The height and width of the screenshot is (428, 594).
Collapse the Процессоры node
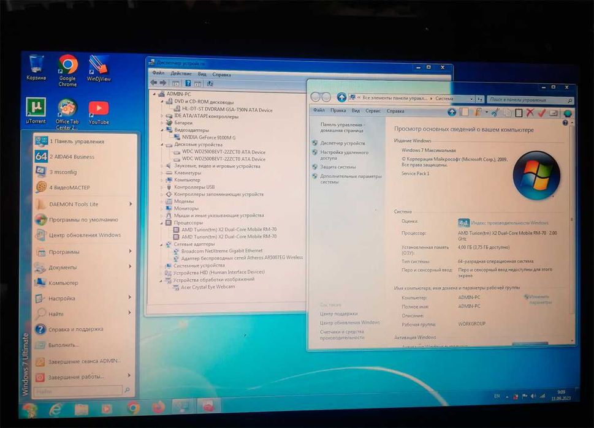162,223
